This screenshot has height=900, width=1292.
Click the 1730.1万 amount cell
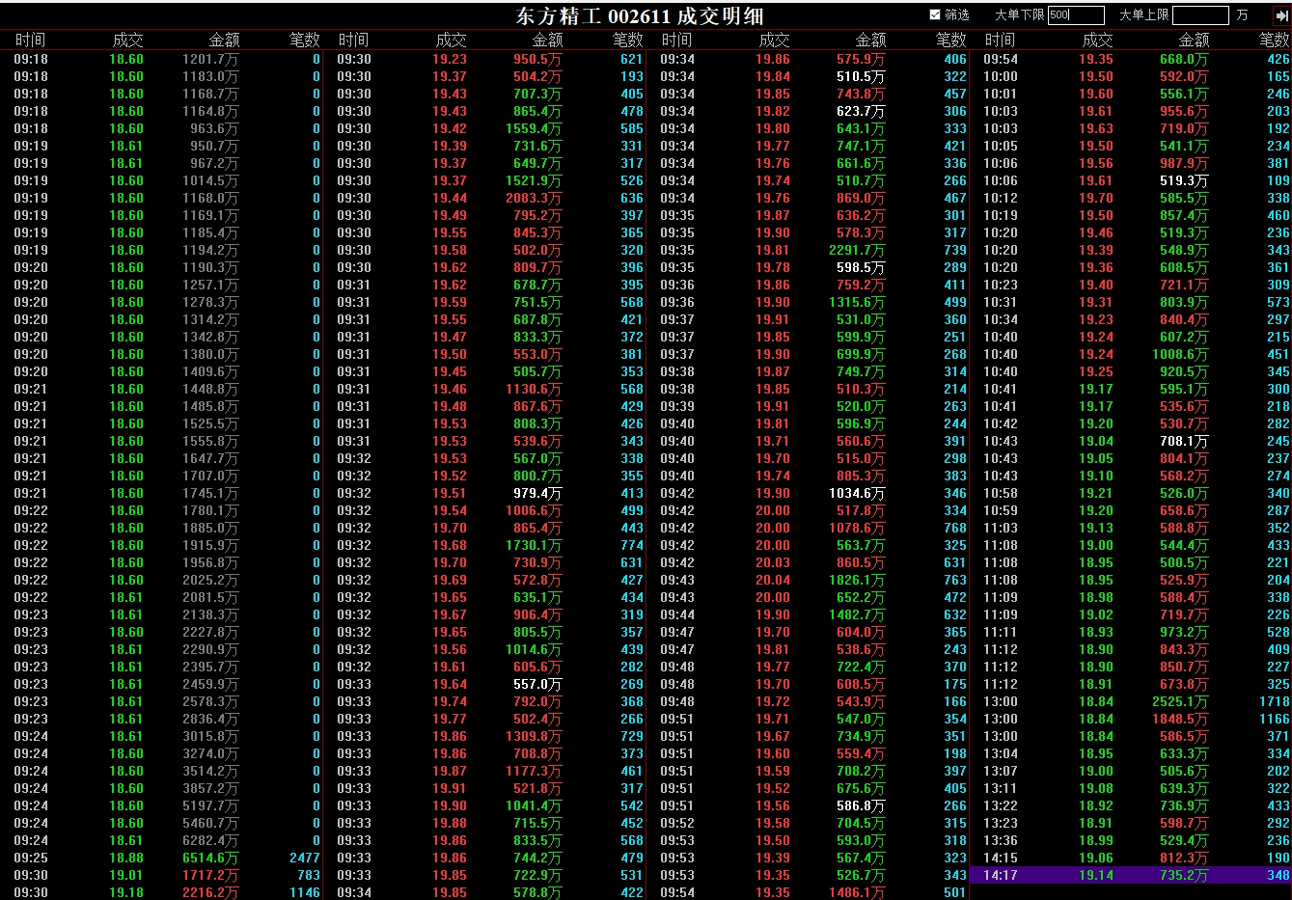coord(534,545)
